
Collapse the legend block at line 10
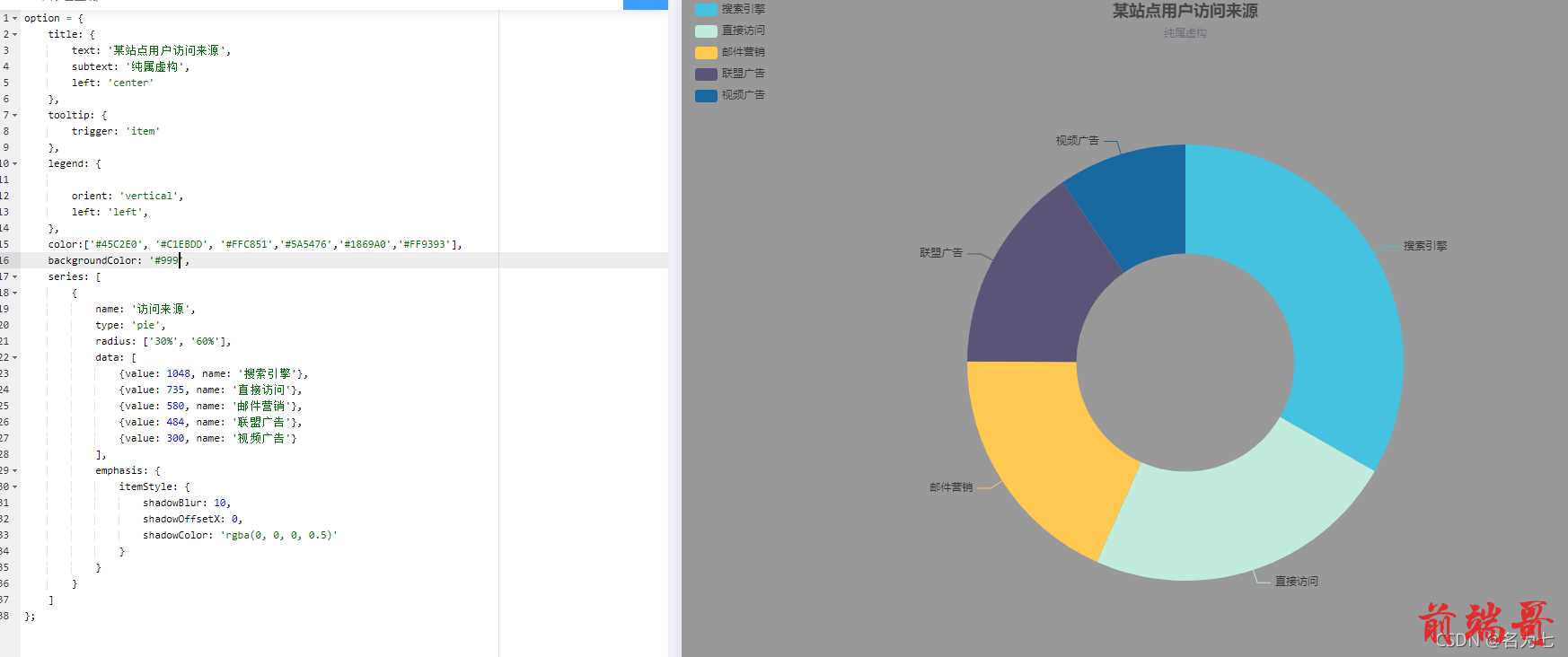pos(14,163)
